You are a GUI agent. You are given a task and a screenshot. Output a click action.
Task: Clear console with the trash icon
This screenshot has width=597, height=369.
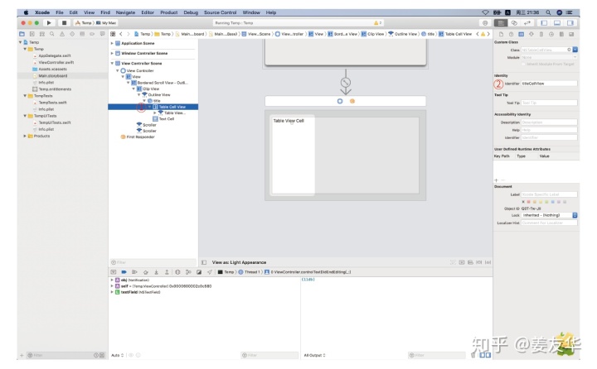pos(473,355)
